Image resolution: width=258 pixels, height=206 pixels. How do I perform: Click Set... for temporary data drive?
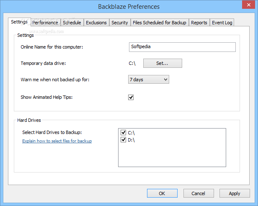163,63
